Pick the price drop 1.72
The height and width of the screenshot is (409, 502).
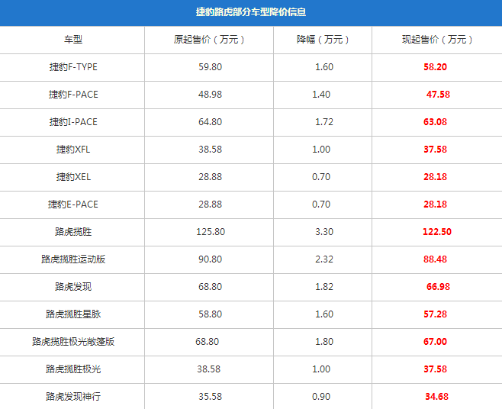(x=324, y=122)
